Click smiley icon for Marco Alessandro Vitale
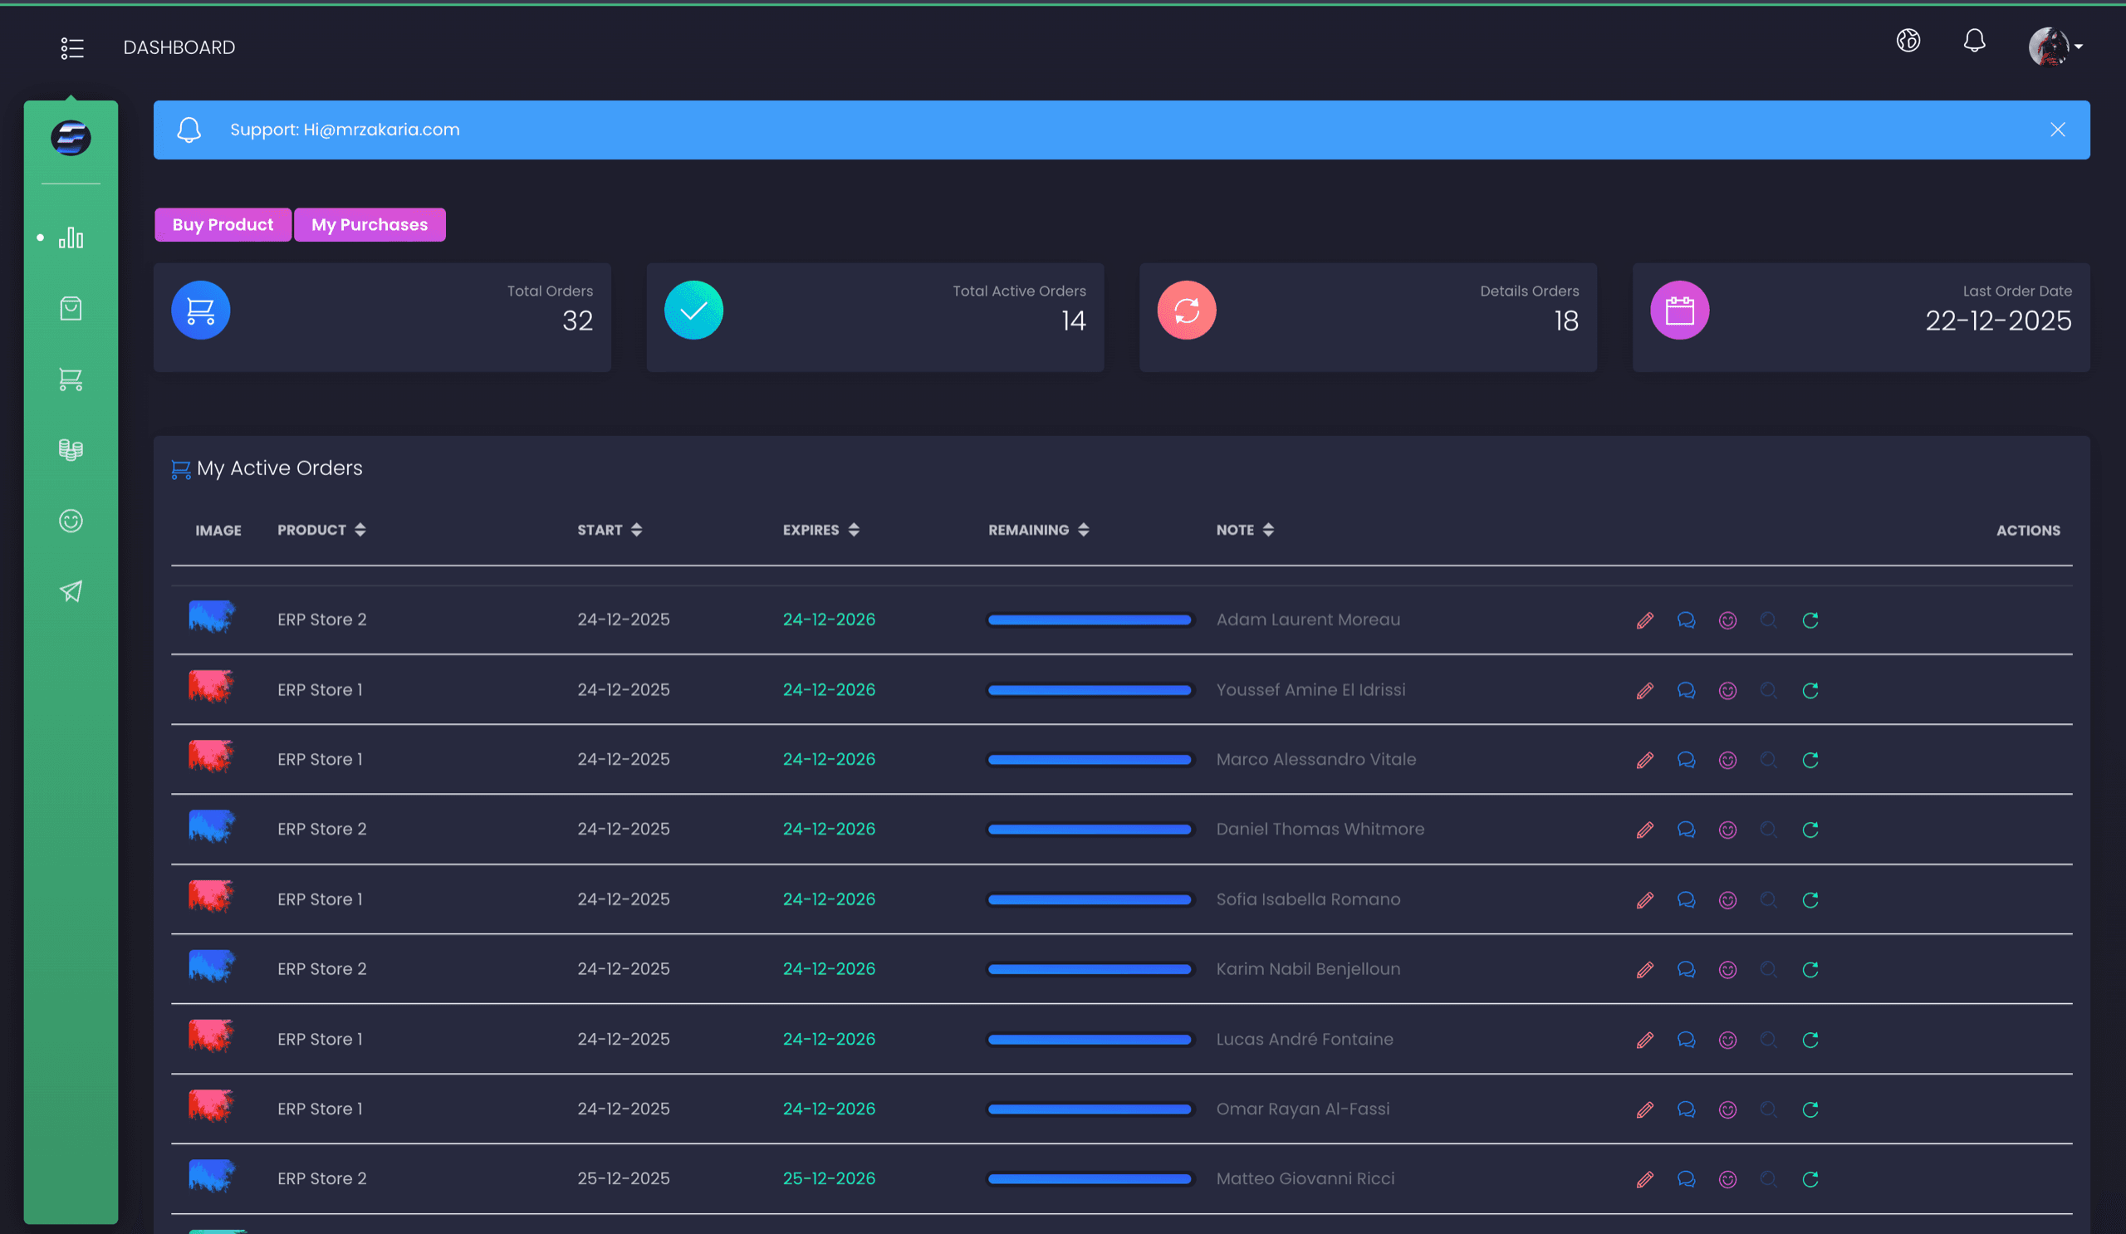 point(1728,761)
